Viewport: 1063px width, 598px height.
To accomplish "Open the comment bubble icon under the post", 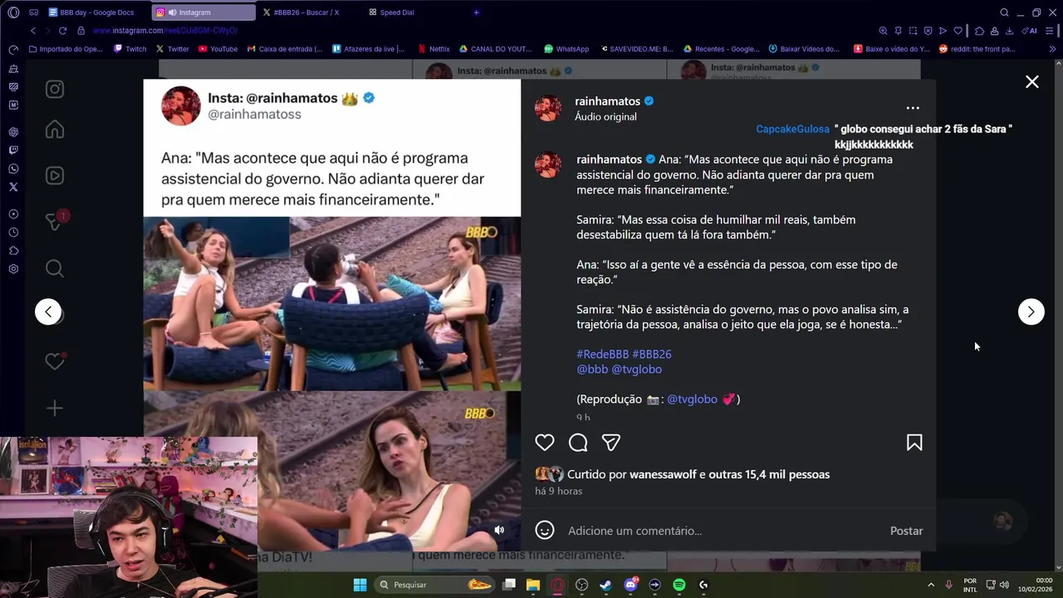I will [578, 443].
